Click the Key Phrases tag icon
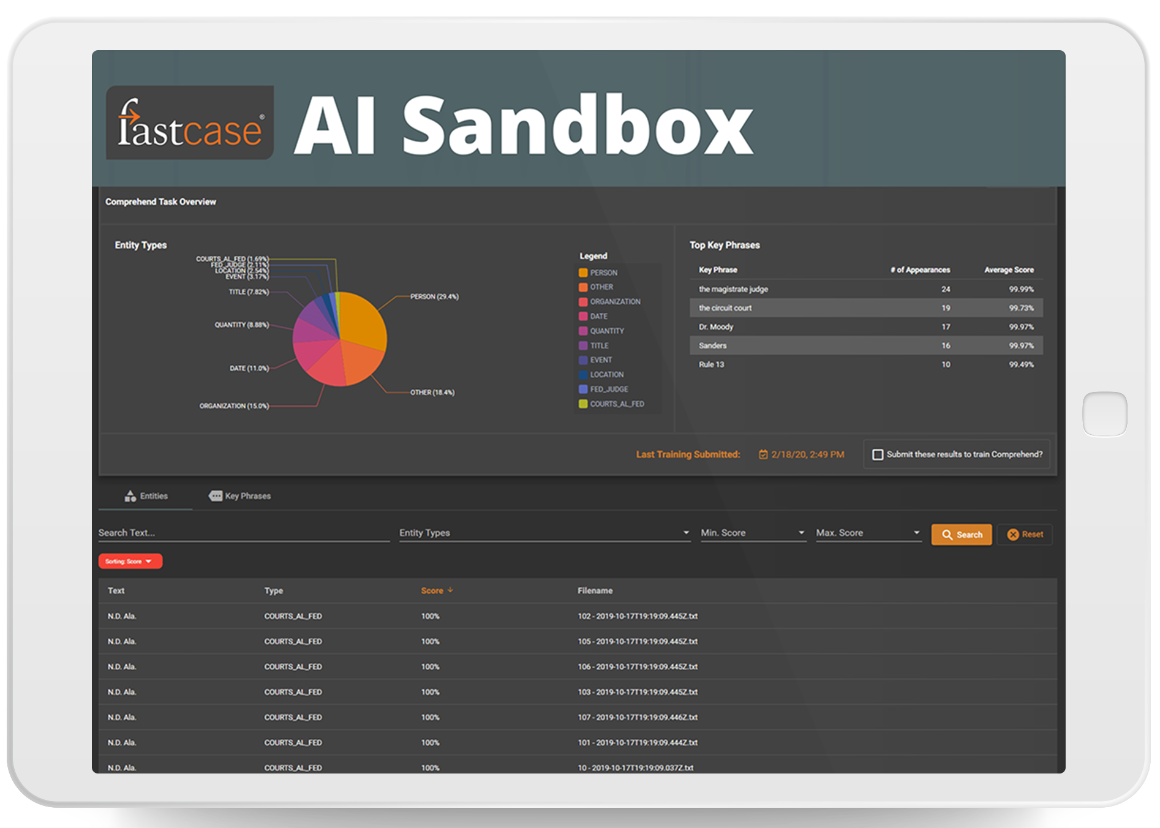Viewport: 1160px width, 828px height. point(216,496)
